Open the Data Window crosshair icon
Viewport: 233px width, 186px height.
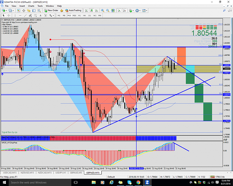[23, 10]
